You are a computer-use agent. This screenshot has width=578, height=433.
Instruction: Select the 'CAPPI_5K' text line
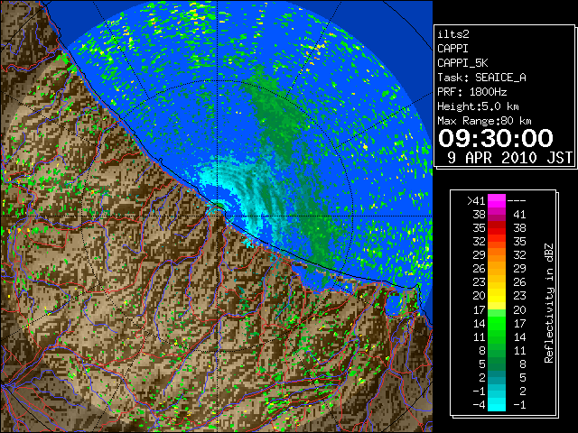point(462,63)
